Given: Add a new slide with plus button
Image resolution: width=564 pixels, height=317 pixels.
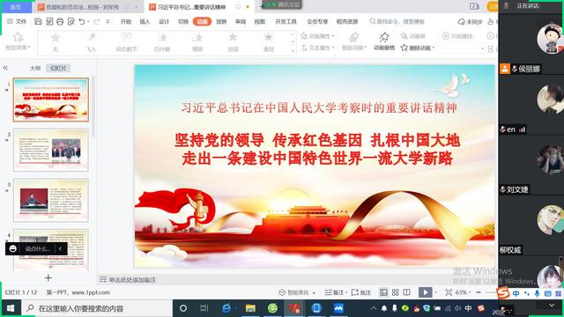Looking at the screenshot, I should coord(48,278).
